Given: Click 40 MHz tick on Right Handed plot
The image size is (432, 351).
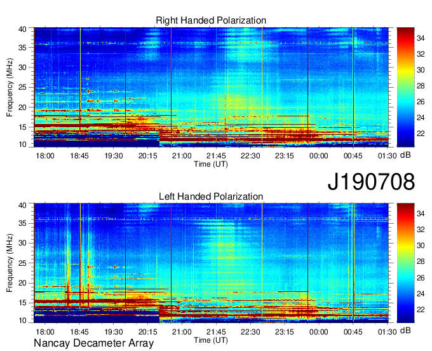Looking at the screenshot, I should click(22, 29).
